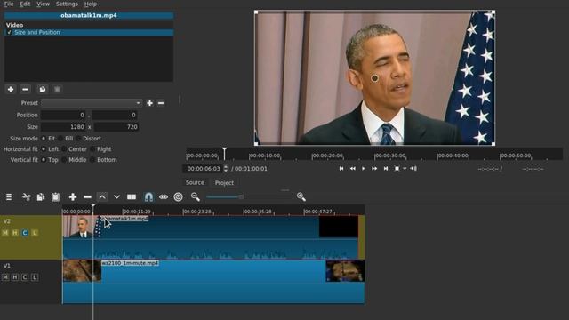Skip to the end of video

pos(386,168)
